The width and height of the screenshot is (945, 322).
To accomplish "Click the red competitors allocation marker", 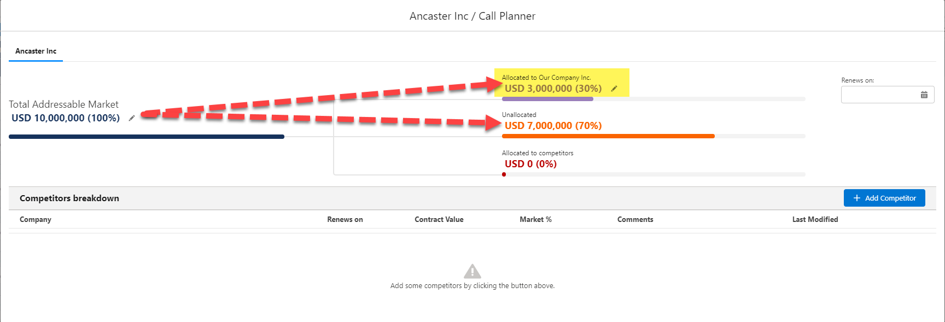I will tap(504, 174).
